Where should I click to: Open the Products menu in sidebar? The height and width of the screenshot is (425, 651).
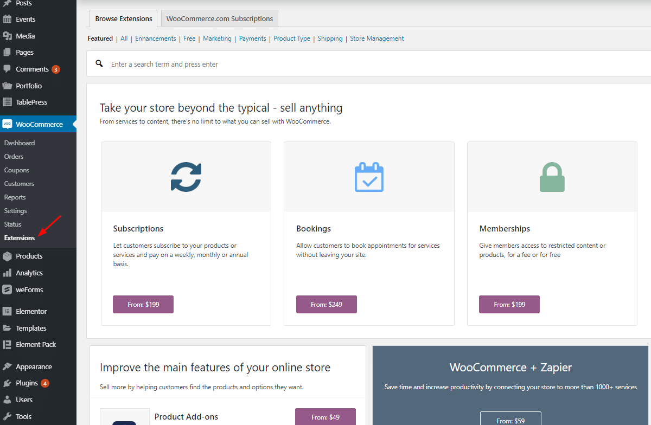pyautogui.click(x=29, y=256)
